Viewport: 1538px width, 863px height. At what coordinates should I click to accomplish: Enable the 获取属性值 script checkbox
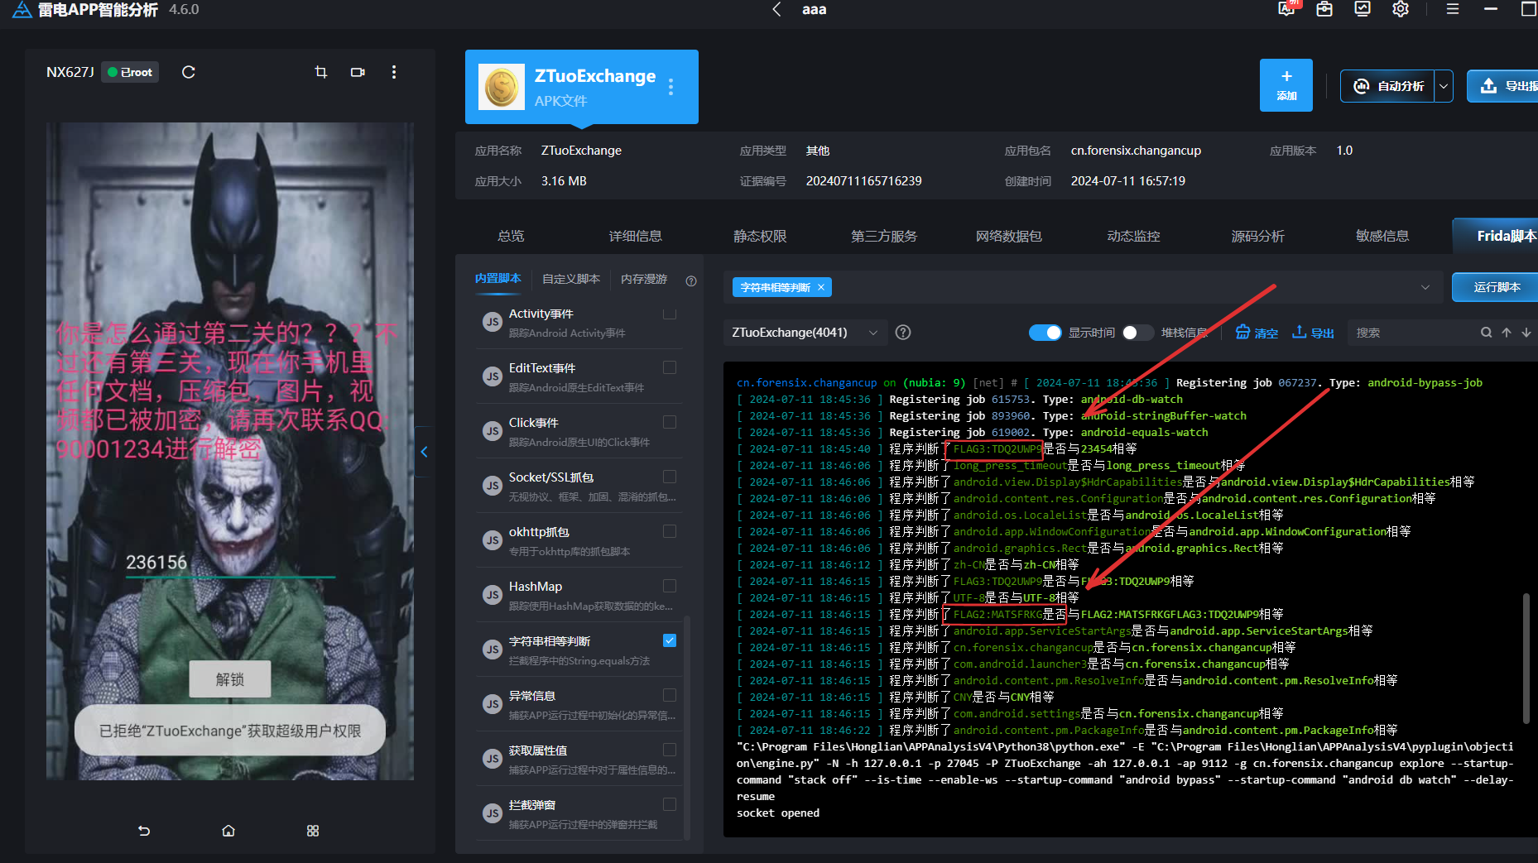point(670,750)
